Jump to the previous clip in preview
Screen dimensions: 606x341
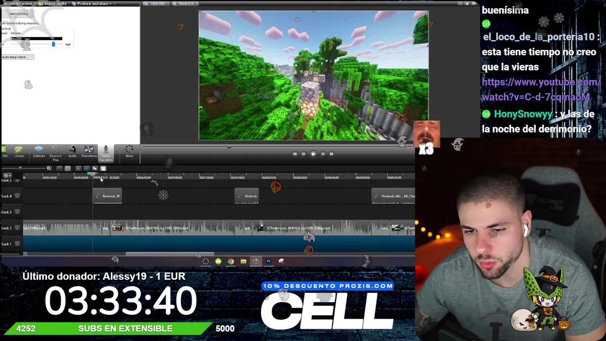(294, 154)
